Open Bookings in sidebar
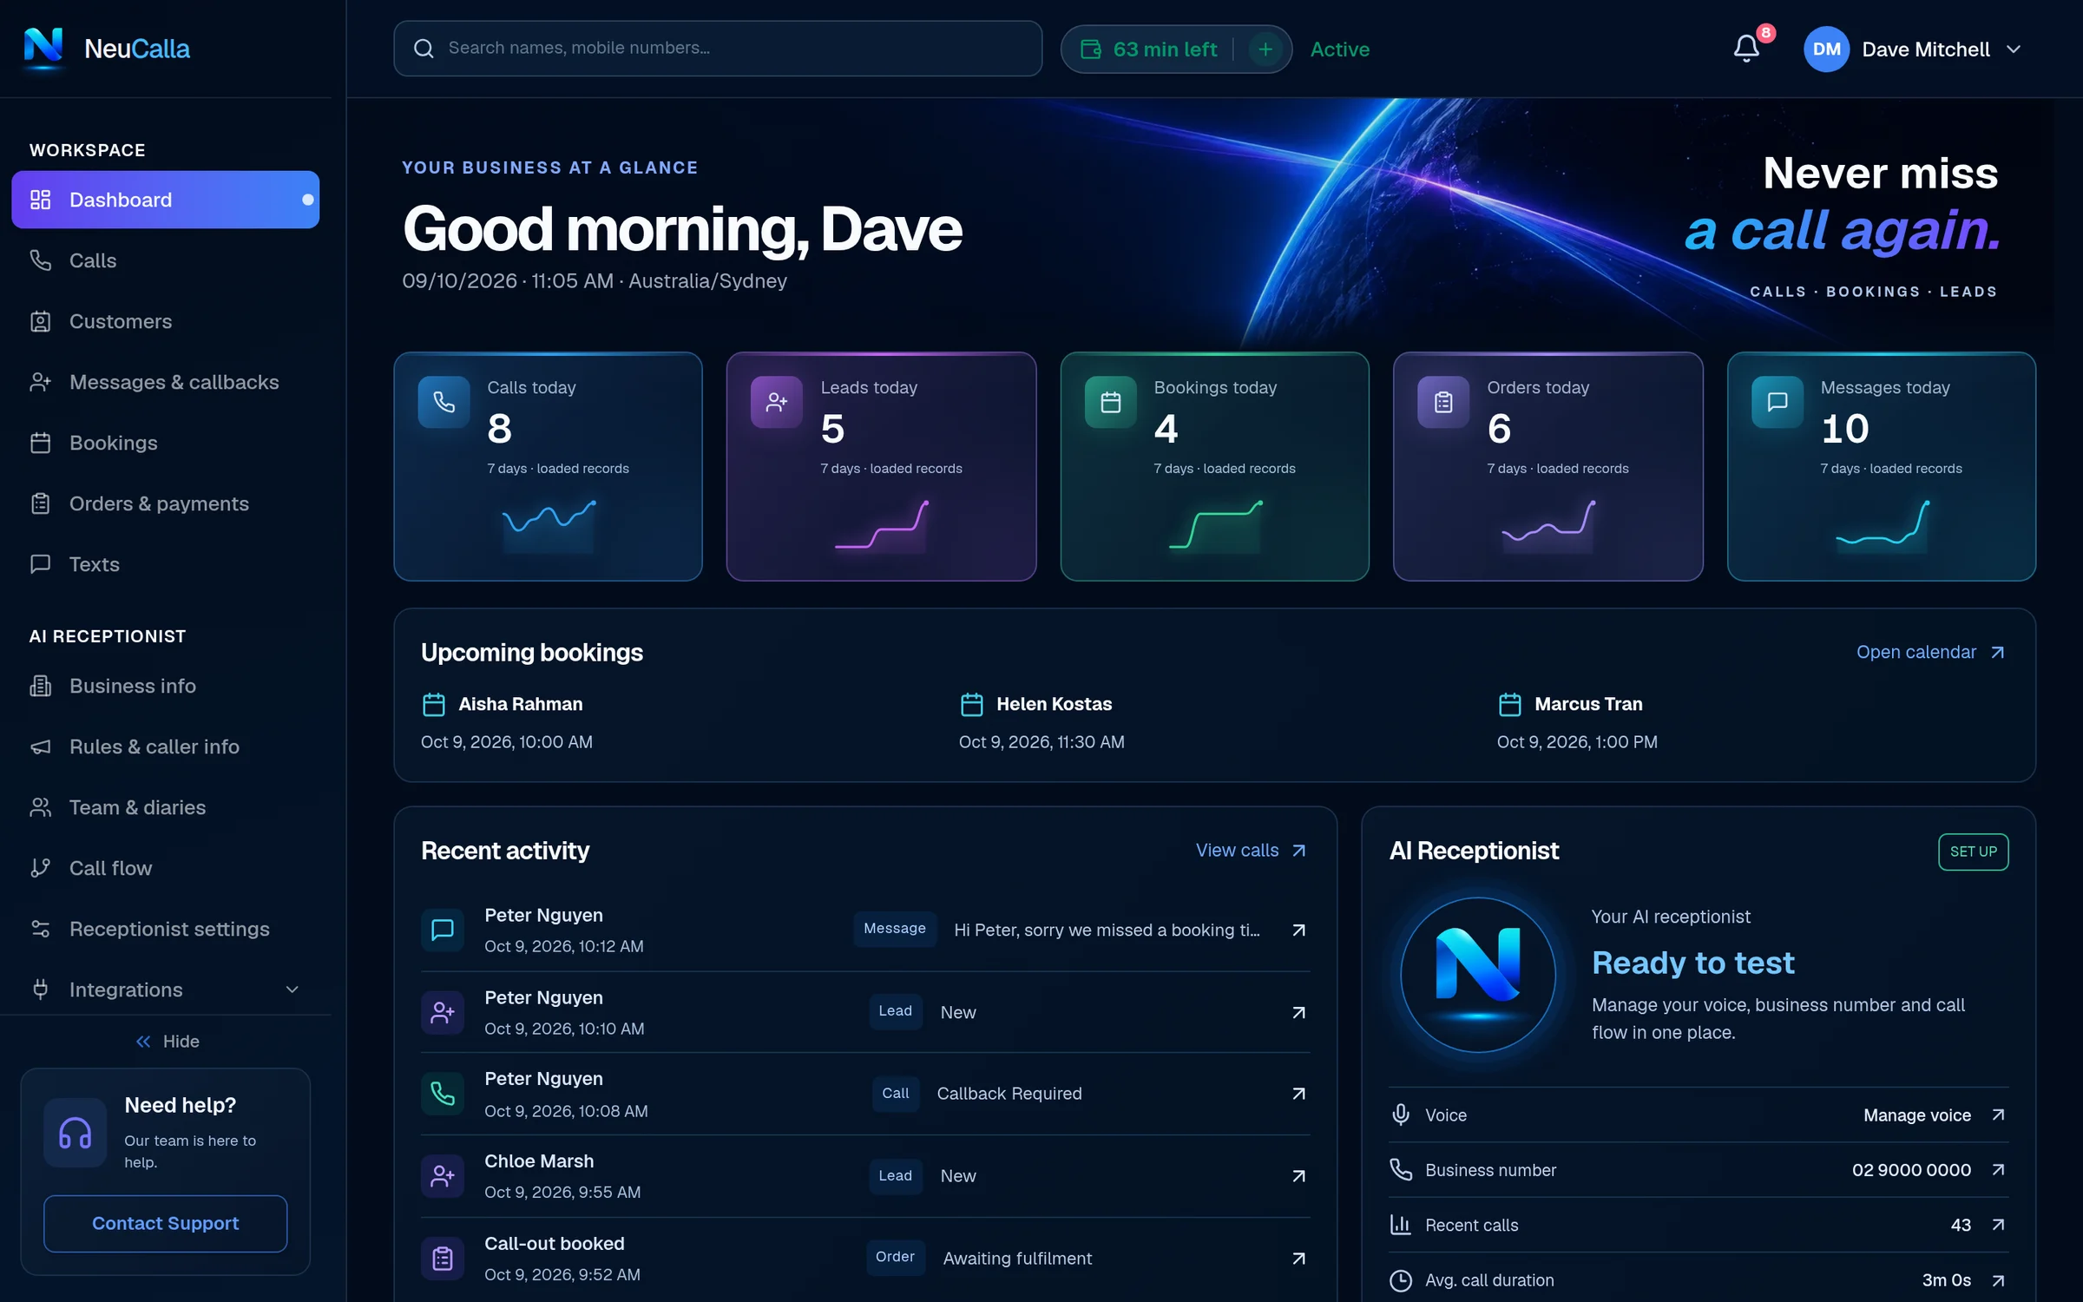This screenshot has width=2083, height=1302. coord(165,443)
